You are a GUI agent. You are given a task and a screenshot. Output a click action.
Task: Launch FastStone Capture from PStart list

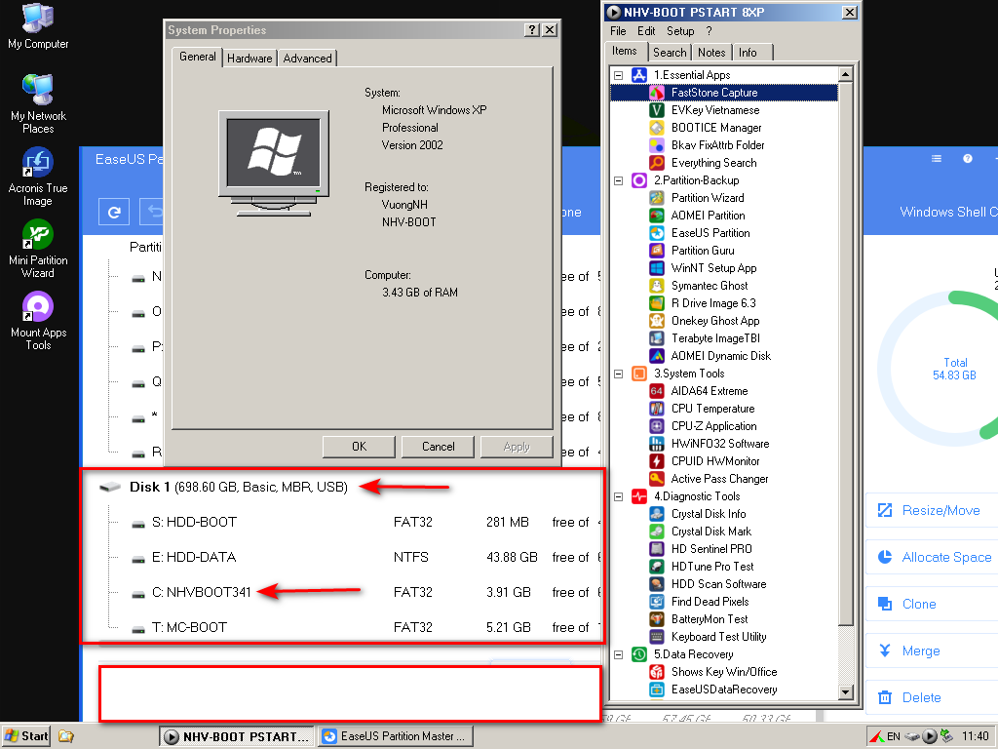(713, 93)
